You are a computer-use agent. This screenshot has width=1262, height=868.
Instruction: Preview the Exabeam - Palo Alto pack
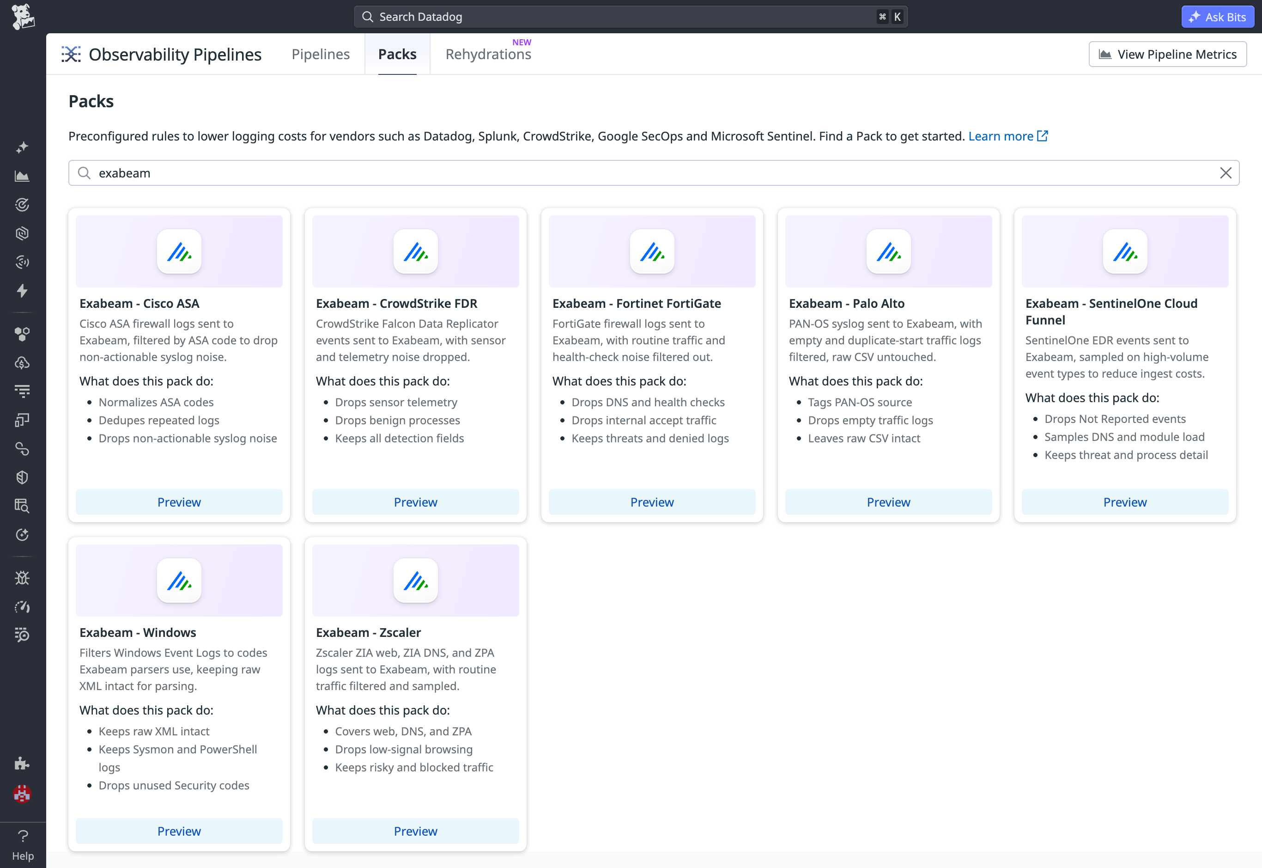click(x=888, y=502)
